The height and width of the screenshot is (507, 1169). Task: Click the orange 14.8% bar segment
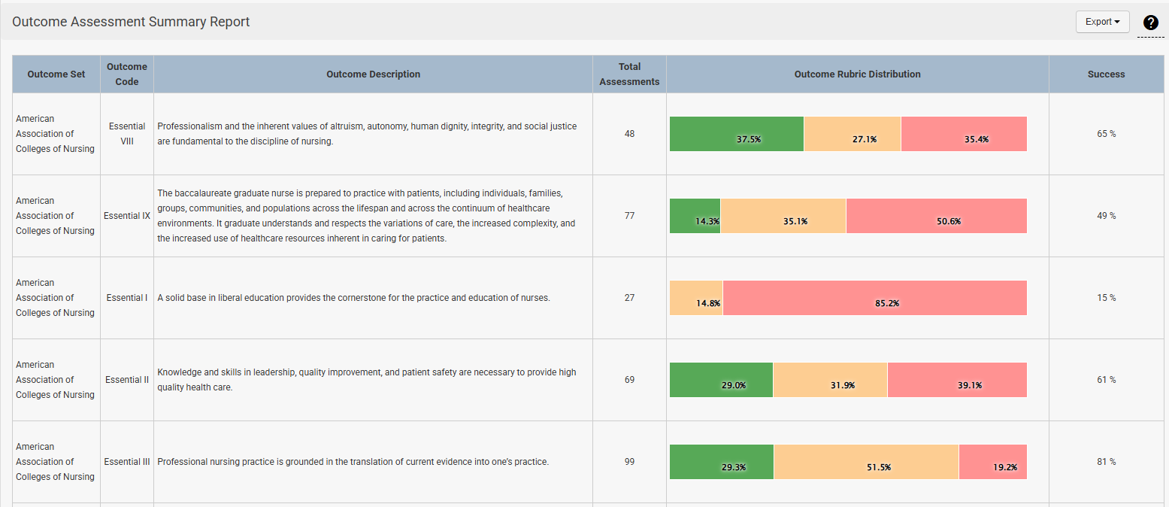coord(696,298)
